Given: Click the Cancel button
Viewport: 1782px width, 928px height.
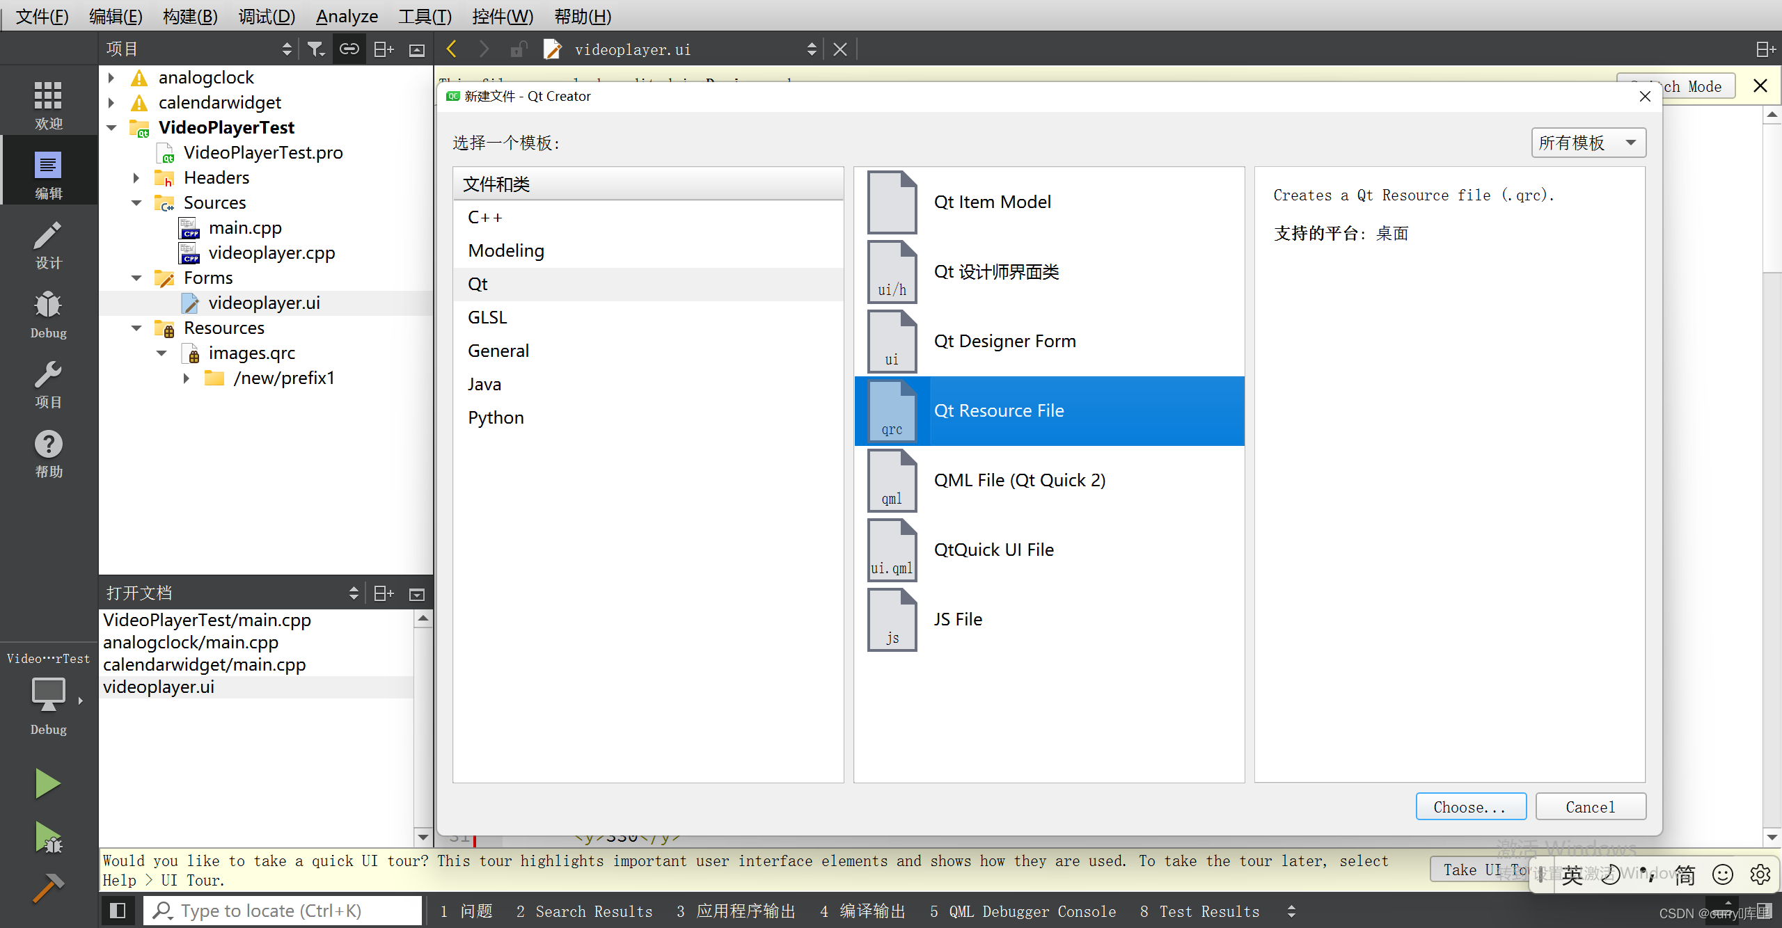Looking at the screenshot, I should click(x=1590, y=807).
